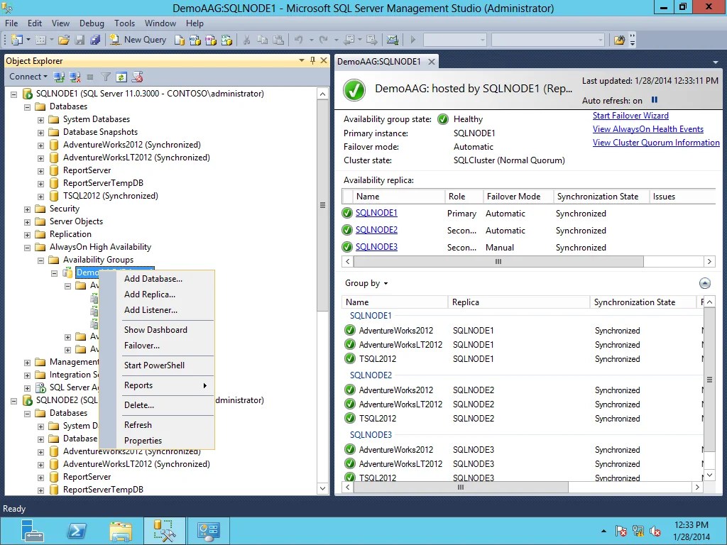The image size is (727, 545).
Task: Choose Add Database... from the context menu
Action: [x=153, y=278]
